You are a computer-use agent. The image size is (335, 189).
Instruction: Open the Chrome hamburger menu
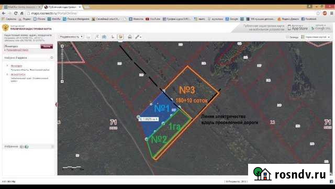pyautogui.click(x=331, y=13)
